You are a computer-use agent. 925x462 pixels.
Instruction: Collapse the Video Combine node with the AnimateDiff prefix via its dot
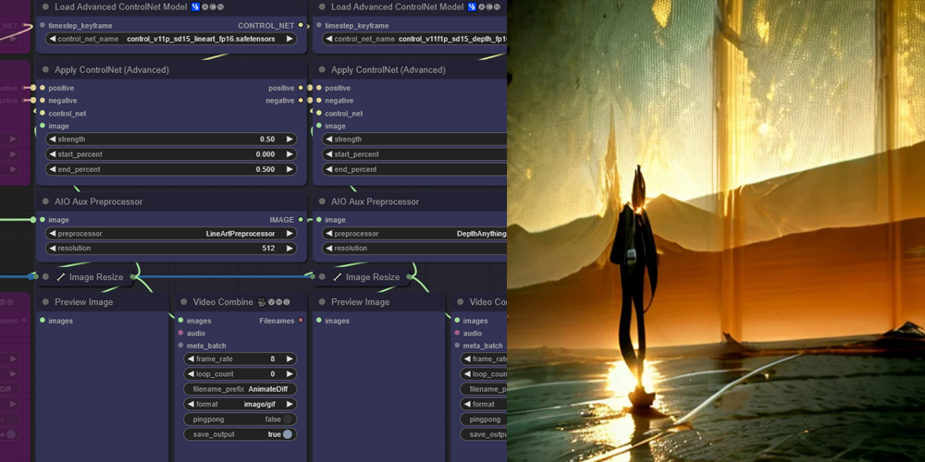coord(183,302)
